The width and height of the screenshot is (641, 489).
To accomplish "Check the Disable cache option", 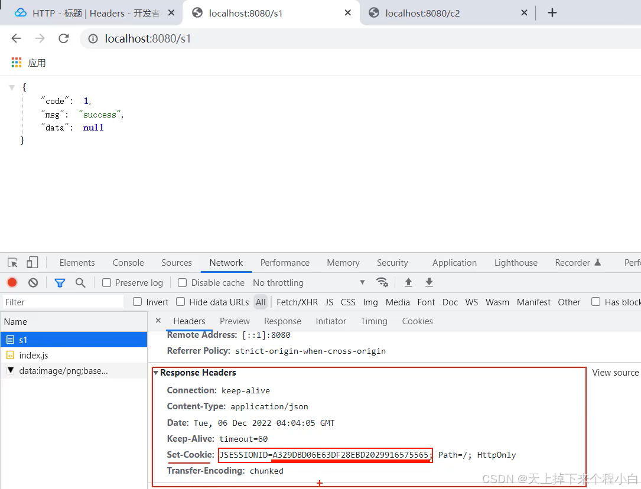I will pyautogui.click(x=182, y=282).
